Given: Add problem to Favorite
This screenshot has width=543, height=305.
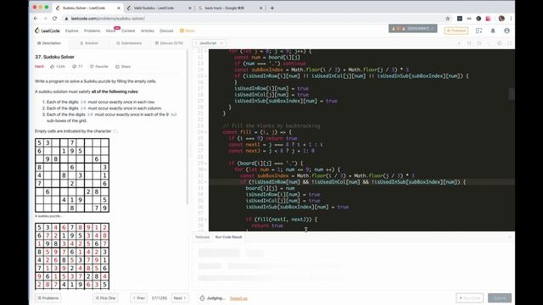Looking at the screenshot, I should pyautogui.click(x=99, y=66).
